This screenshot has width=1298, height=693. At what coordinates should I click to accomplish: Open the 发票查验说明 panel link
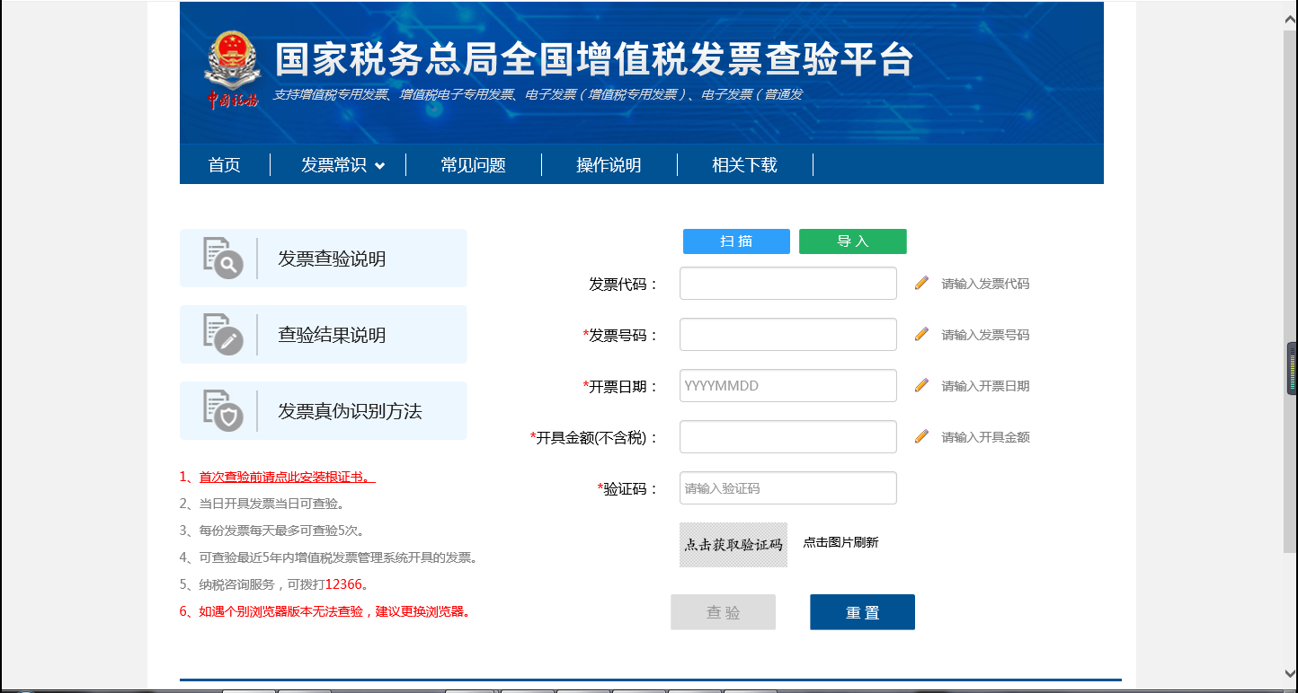click(324, 259)
